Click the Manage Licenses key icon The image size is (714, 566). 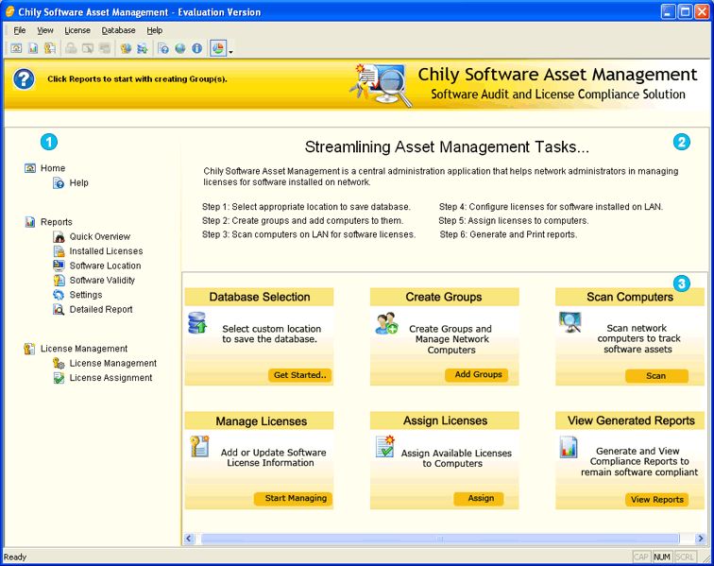199,447
